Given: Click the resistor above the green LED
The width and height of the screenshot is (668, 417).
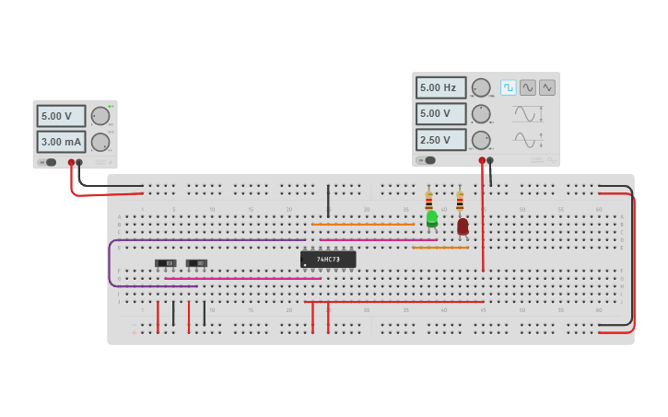Looking at the screenshot, I should pos(428,200).
